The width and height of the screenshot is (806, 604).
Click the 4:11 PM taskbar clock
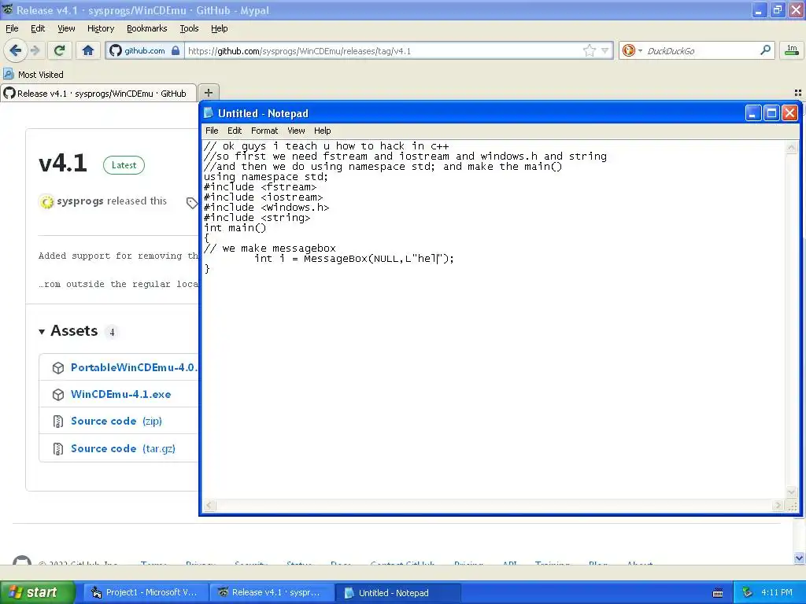[777, 592]
